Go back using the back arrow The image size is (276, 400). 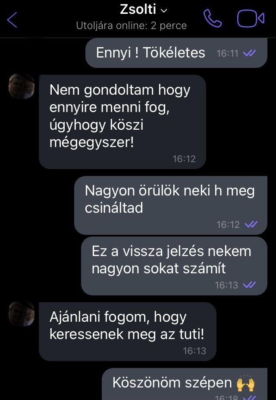point(12,19)
